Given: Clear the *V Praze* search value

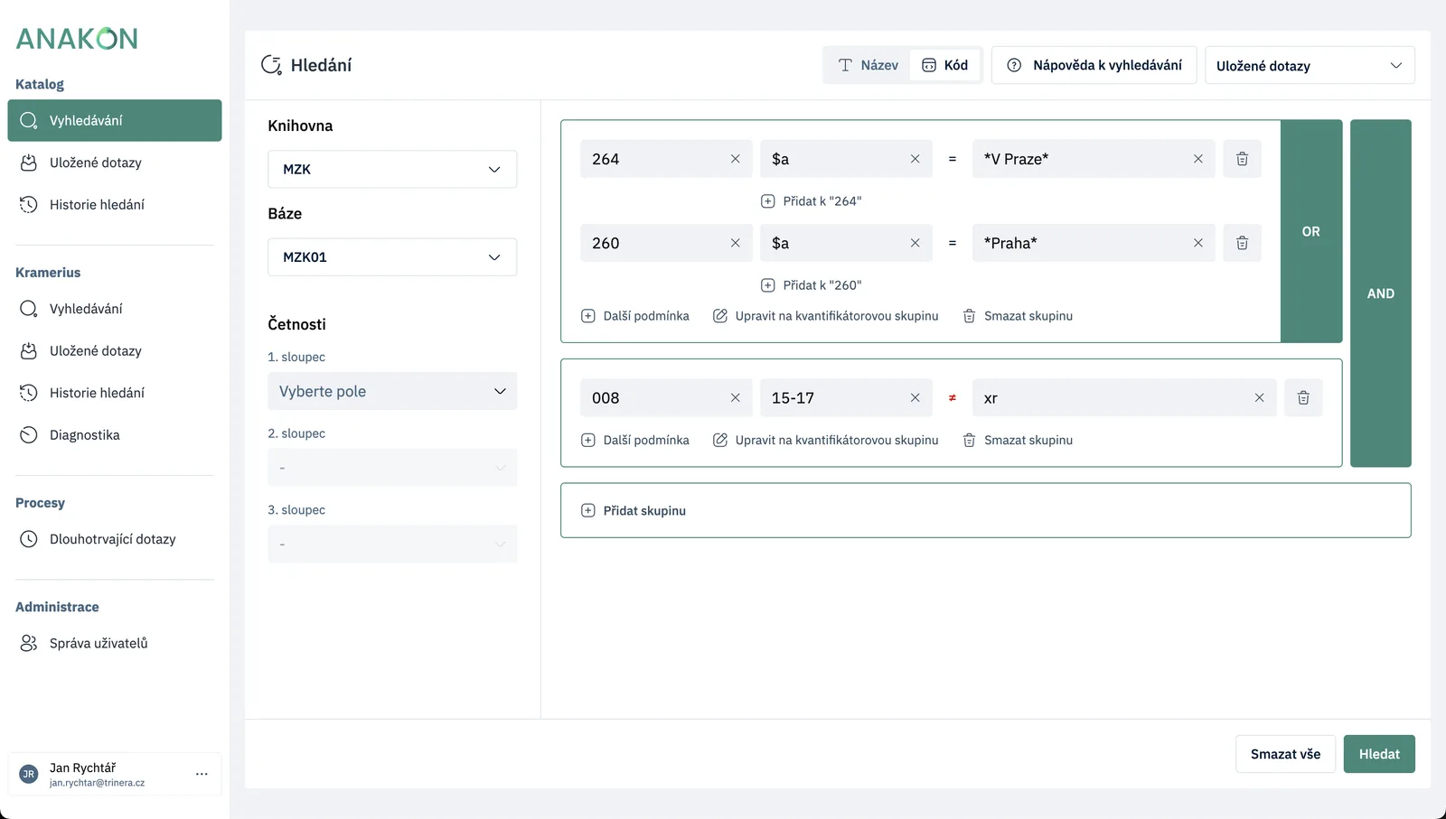Looking at the screenshot, I should [1198, 159].
